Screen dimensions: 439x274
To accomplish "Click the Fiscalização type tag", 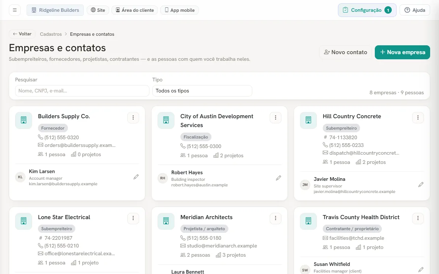I will click(196, 137).
